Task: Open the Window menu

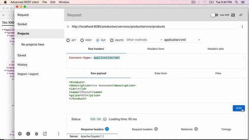Action: [x=64, y=2]
